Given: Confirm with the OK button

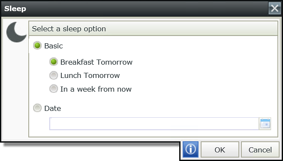Looking at the screenshot, I should point(220,149).
